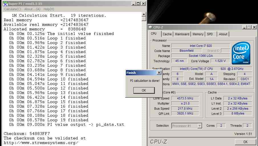Click OK button in CPU-Z window
The image size is (258, 146).
[245, 142]
